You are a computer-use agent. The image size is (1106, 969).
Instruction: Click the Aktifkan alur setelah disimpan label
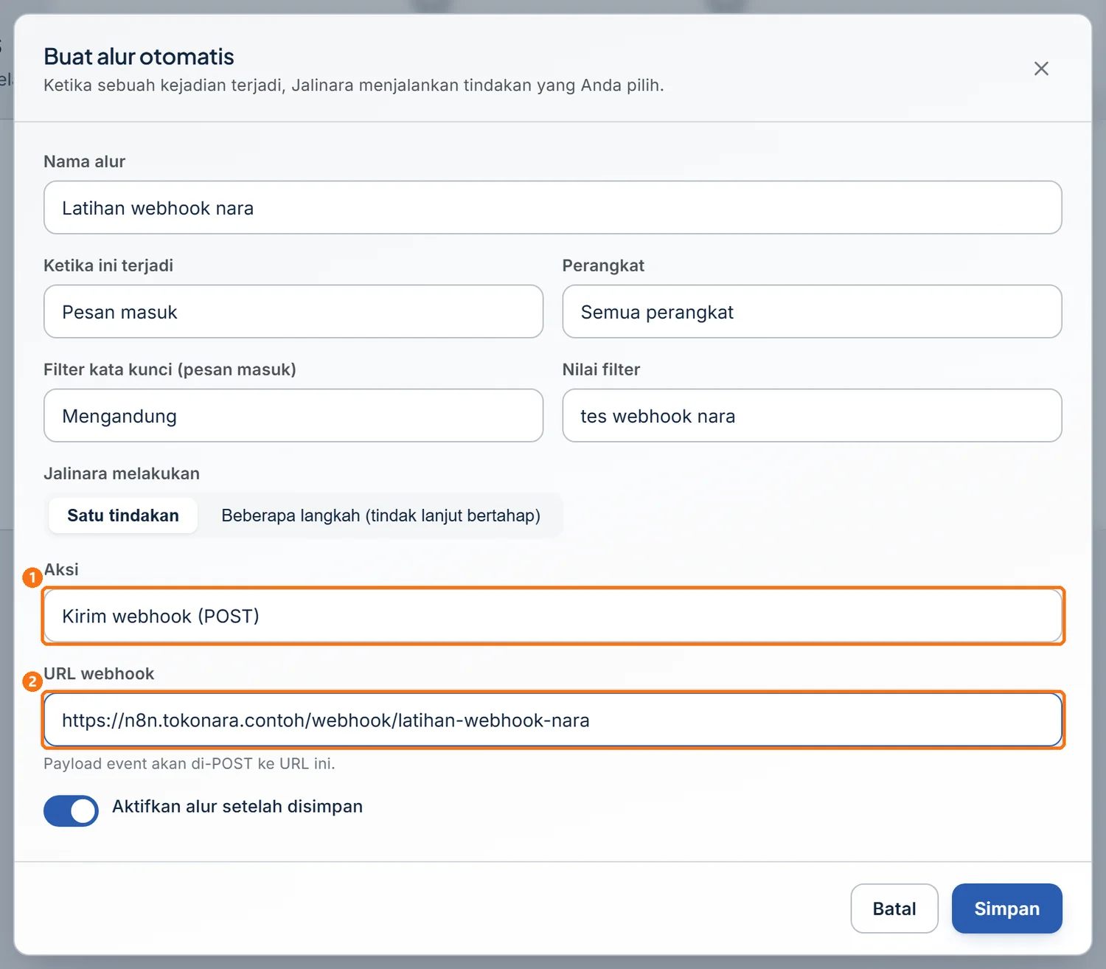[237, 807]
